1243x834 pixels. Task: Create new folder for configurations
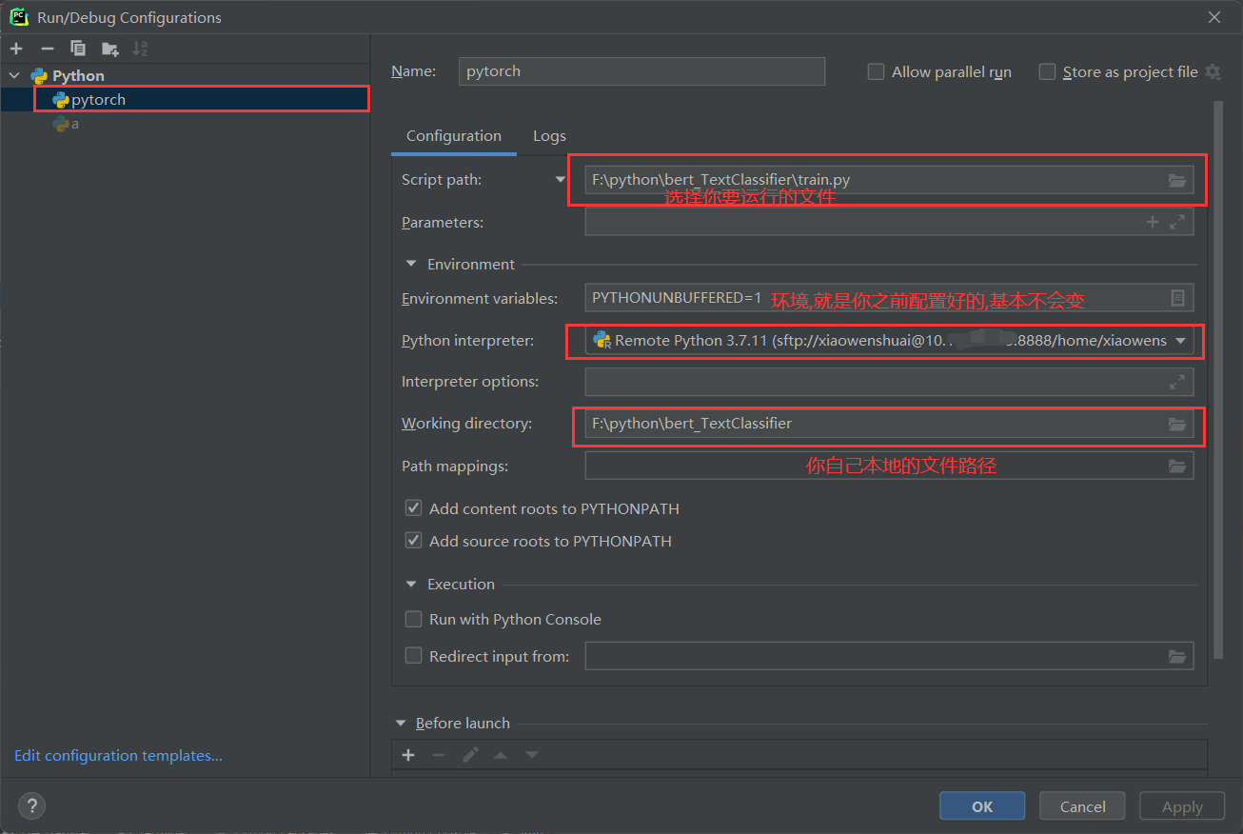click(110, 49)
